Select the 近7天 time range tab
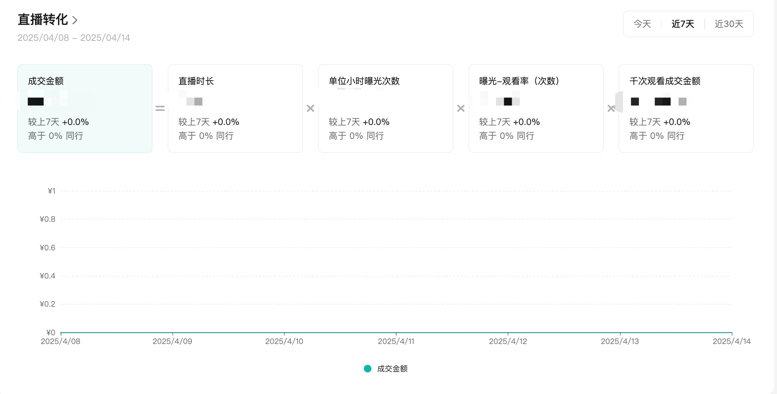Viewport: 777px width, 394px height. point(683,24)
